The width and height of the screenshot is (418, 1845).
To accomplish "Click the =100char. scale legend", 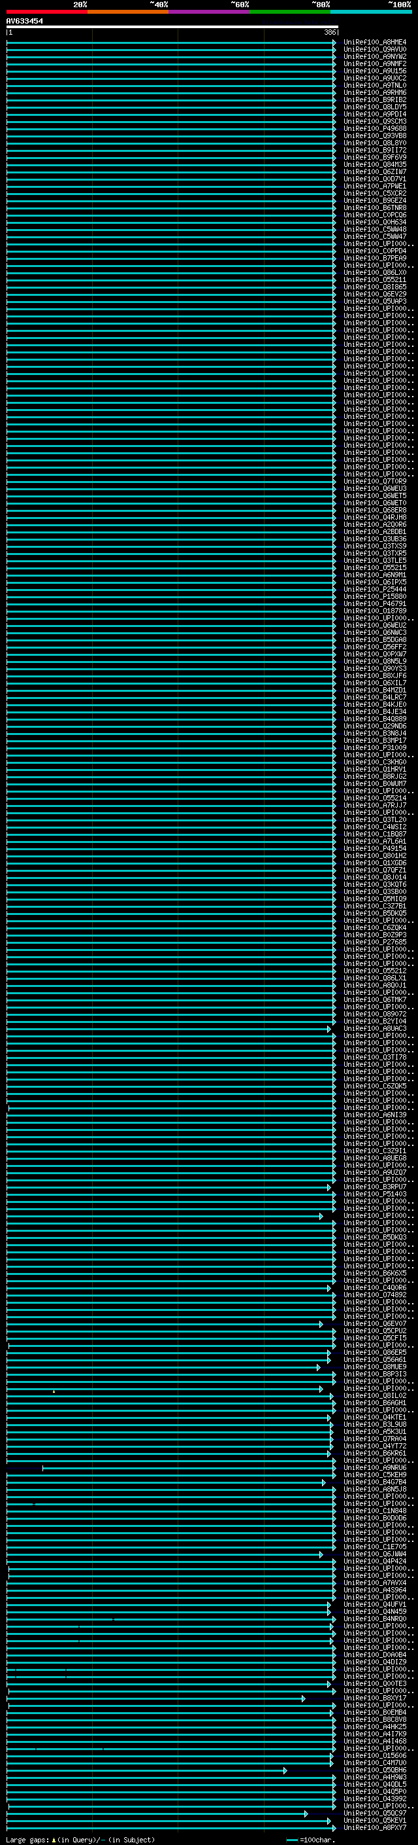I will (310, 1840).
